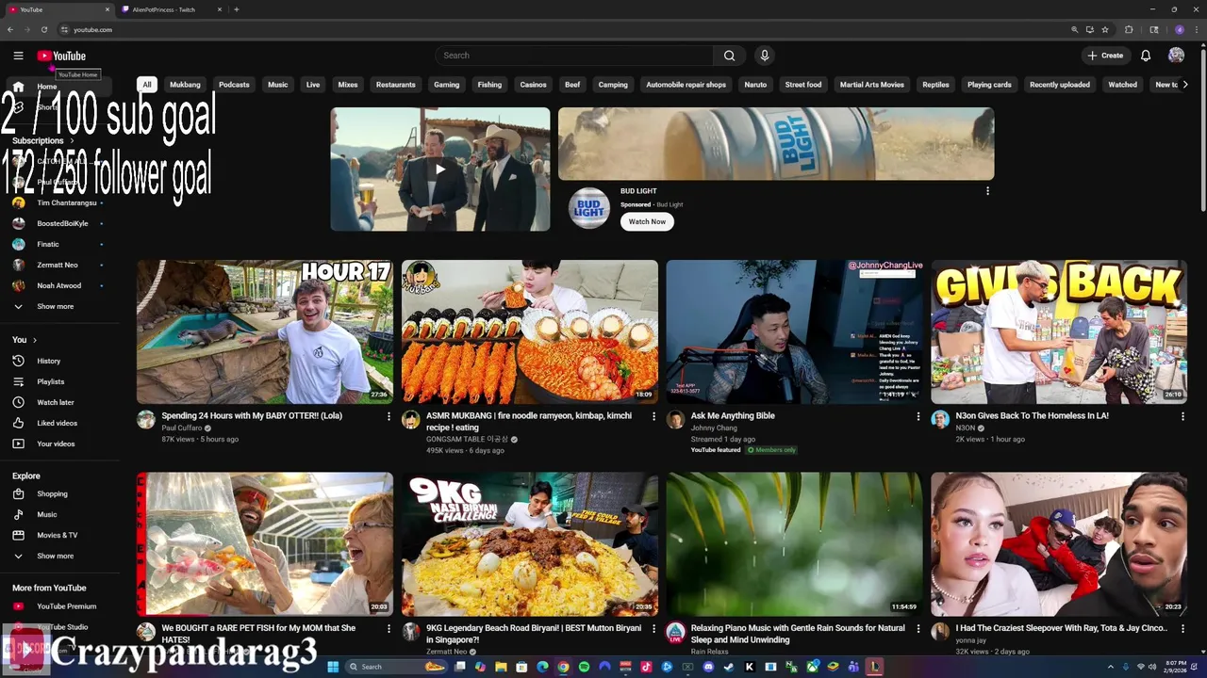The image size is (1207, 678).
Task: Open History in sidebar
Action: tap(48, 361)
